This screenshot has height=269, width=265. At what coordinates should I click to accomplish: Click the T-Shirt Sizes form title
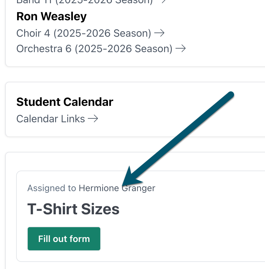pos(73,209)
